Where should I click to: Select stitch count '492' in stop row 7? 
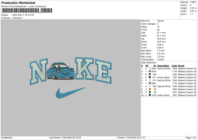[154, 86]
